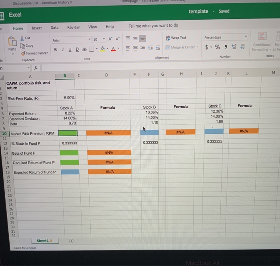Open Conditional Formatting menu
This screenshot has height=266, width=280.
point(262,42)
